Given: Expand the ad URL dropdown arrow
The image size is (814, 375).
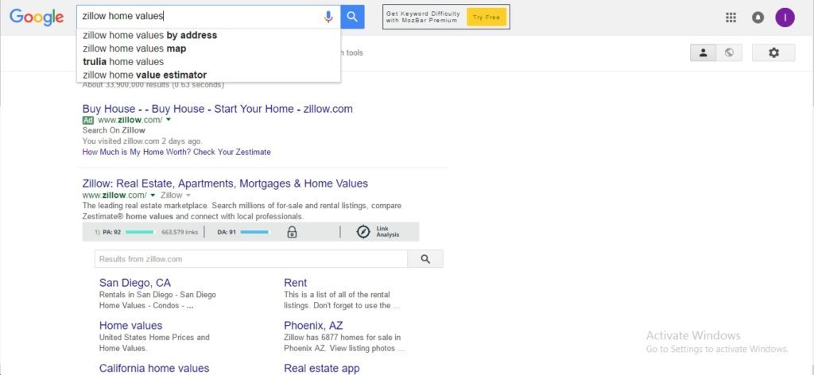Looking at the screenshot, I should pos(169,120).
